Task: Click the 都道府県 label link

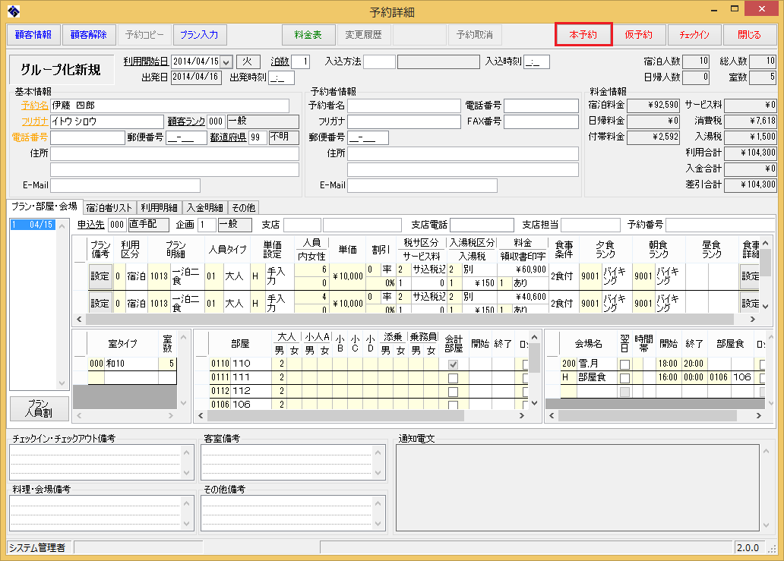Action: point(228,137)
